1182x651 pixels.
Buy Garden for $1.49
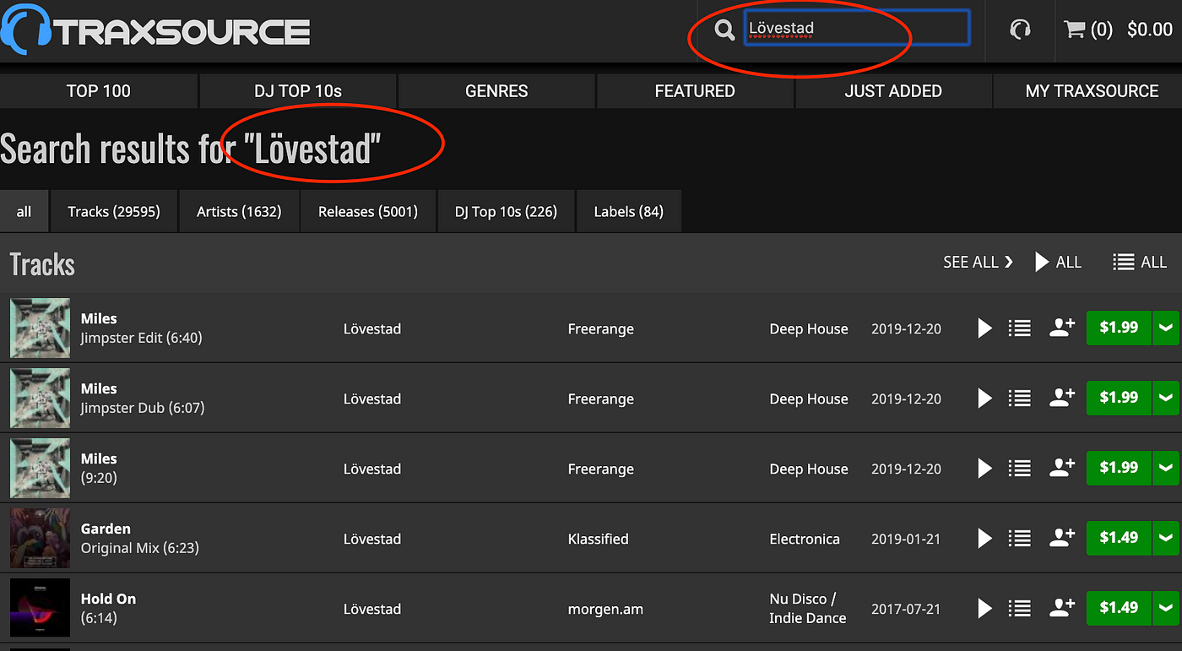(1119, 538)
